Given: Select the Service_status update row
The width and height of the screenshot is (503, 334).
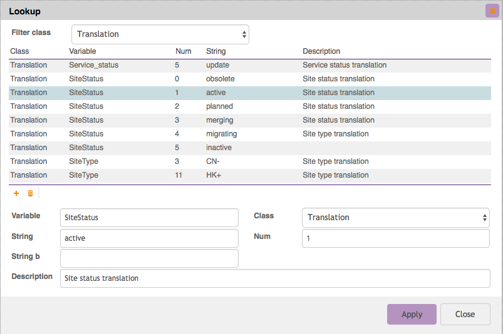Looking at the screenshot, I should click(x=249, y=65).
